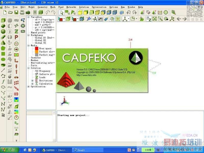The height and width of the screenshot is (153, 204).
Task: Select the Create helix tool
Action: pyautogui.click(x=3, y=115)
